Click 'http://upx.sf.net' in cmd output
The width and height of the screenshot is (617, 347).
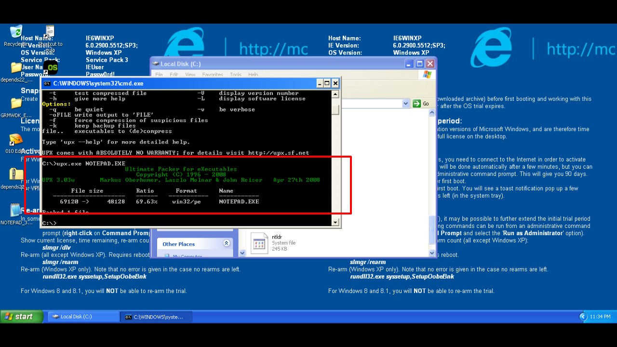[279, 153]
